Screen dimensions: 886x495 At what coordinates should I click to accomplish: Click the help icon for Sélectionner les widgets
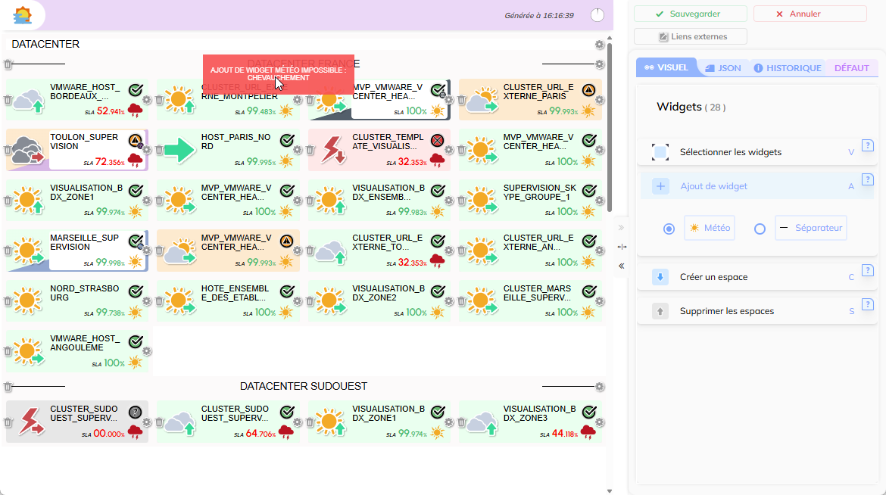pos(868,145)
